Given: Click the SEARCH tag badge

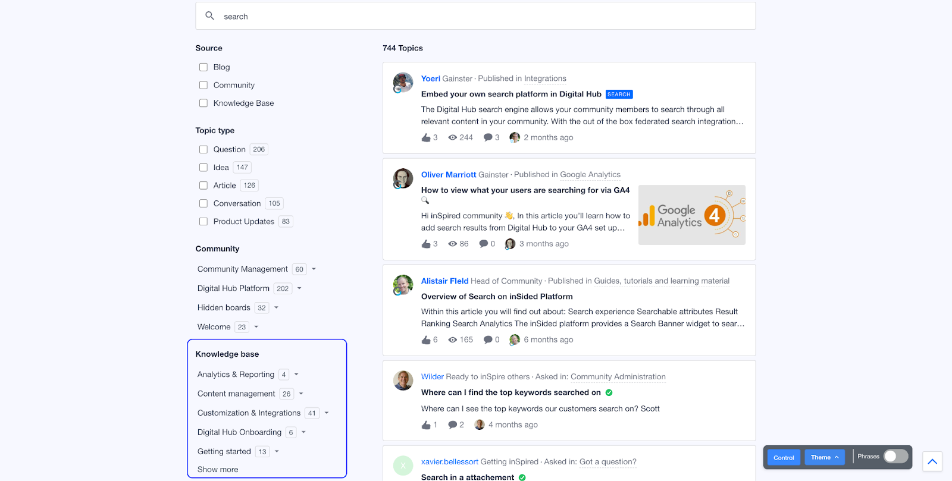Looking at the screenshot, I should coord(619,94).
